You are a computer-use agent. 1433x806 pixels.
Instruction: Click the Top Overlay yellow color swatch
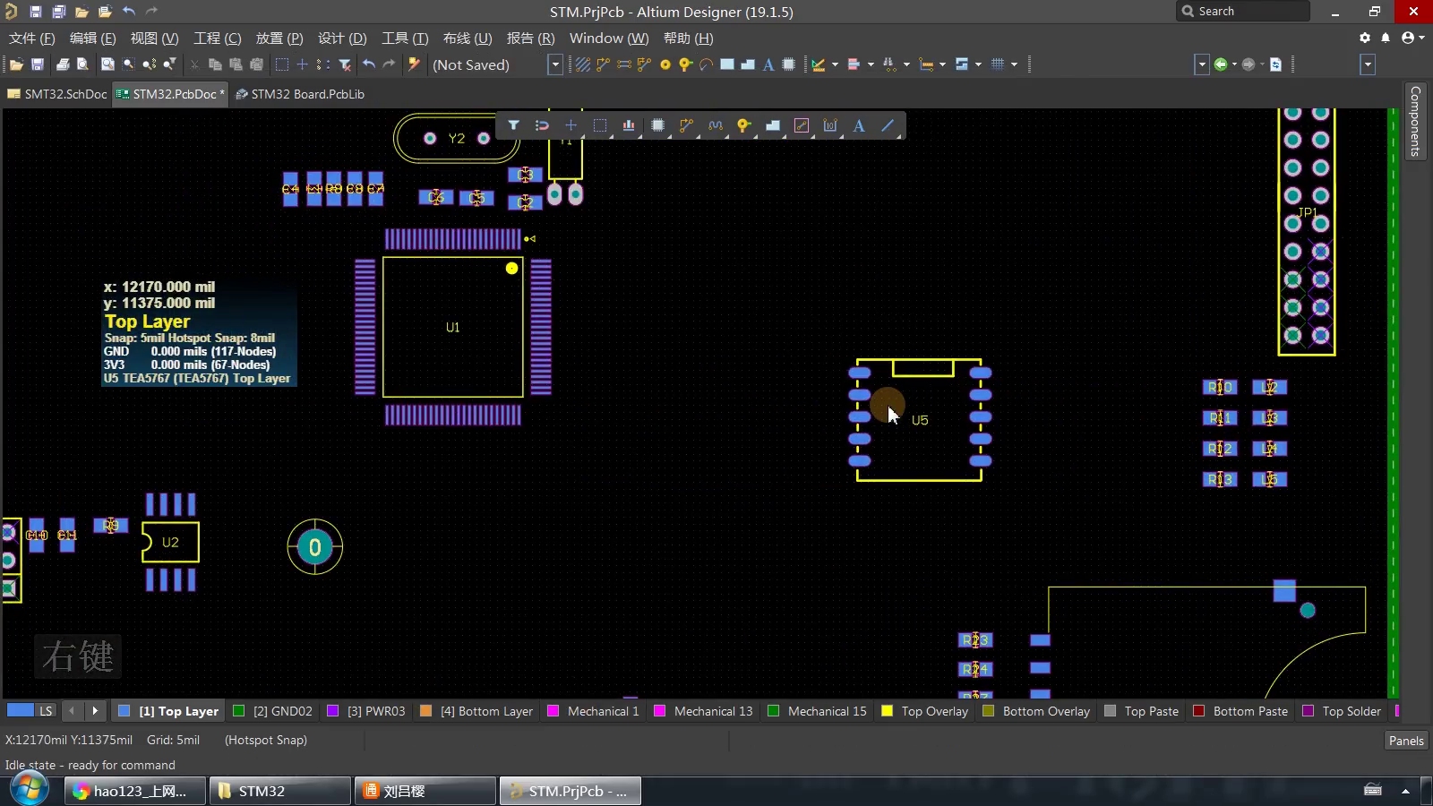887,711
